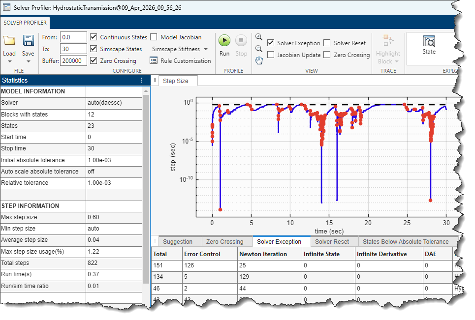Click the zoom out magnifier icon

[259, 49]
